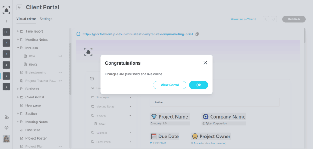Click the undo arrow icon

pyautogui.click(x=266, y=19)
